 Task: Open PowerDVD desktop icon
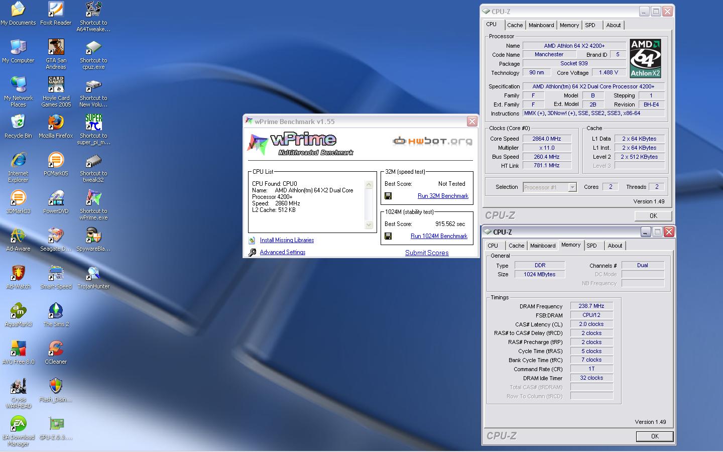coord(56,202)
